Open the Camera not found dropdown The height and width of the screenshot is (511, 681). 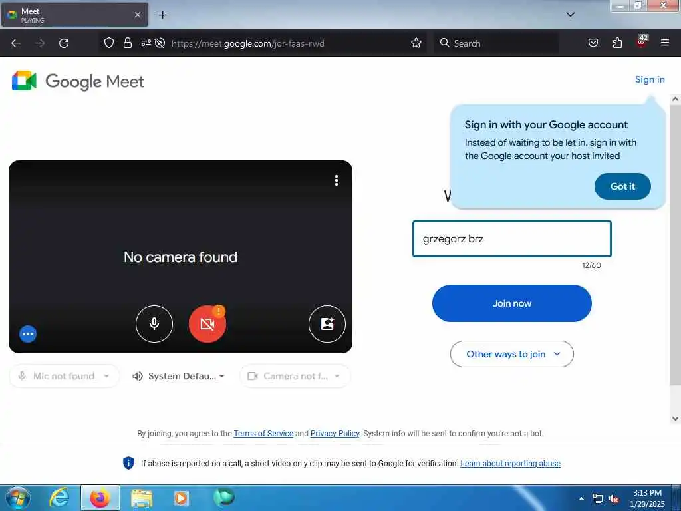pos(295,376)
